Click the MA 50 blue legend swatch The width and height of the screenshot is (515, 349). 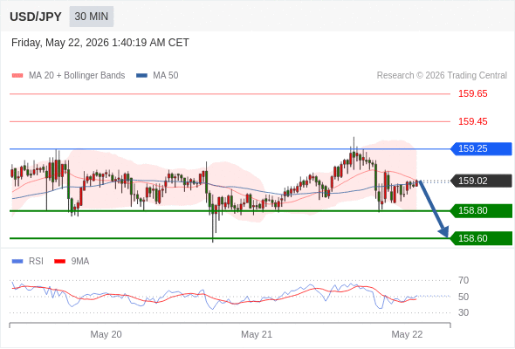point(141,76)
